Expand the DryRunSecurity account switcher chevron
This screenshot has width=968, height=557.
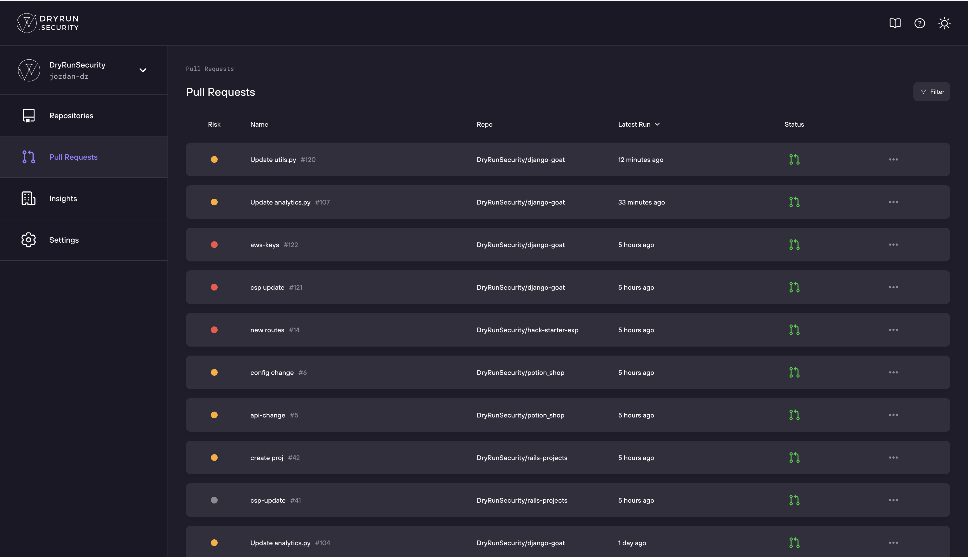[x=143, y=70]
